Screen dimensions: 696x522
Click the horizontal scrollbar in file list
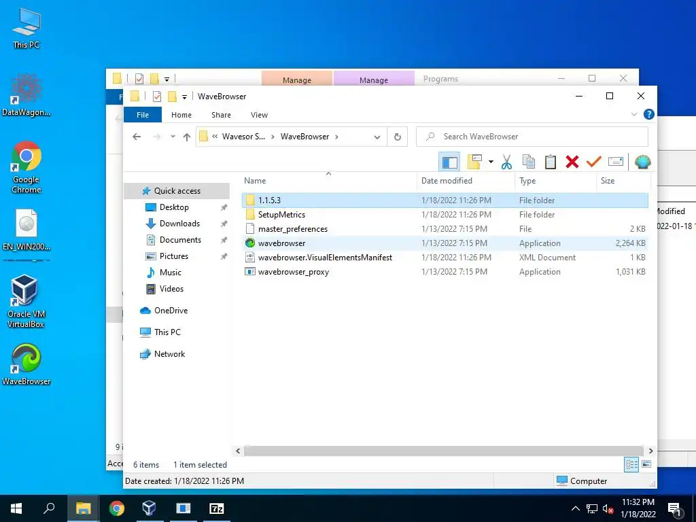coord(443,451)
